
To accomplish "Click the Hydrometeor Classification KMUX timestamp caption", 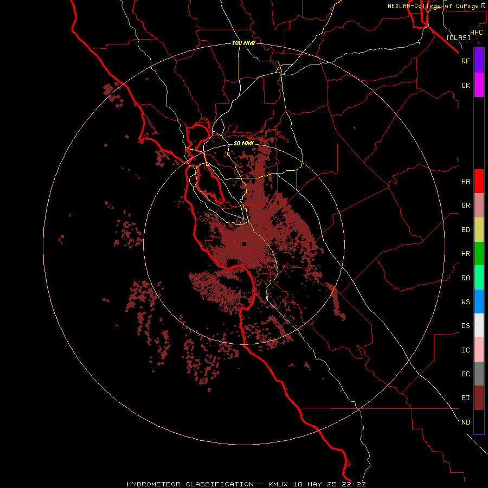I will 246,484.
